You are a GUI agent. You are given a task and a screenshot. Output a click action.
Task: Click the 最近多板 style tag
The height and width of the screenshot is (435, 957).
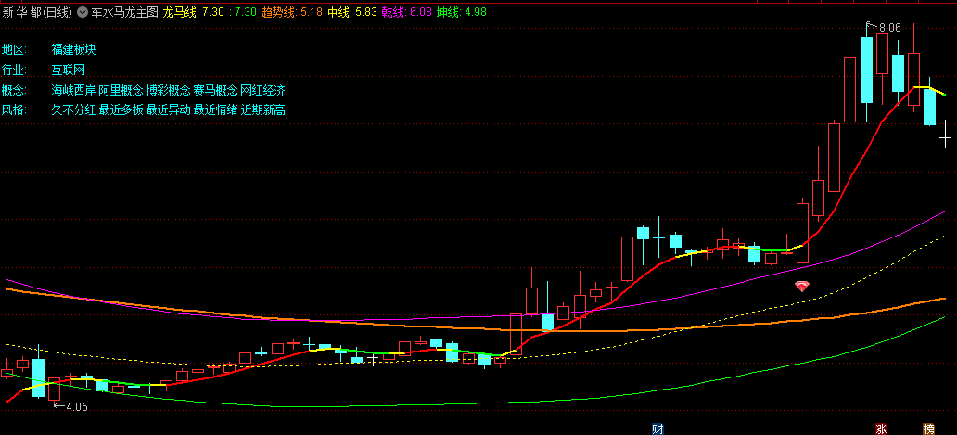click(121, 110)
